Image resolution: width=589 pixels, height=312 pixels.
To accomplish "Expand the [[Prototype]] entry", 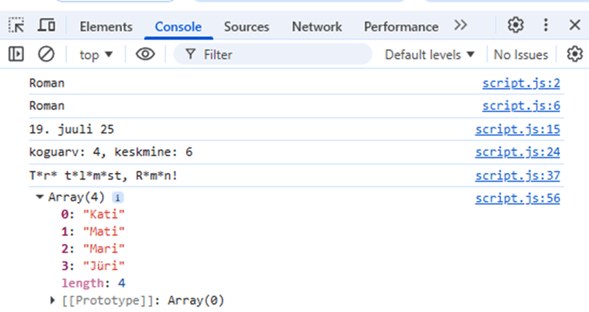I will click(x=53, y=300).
